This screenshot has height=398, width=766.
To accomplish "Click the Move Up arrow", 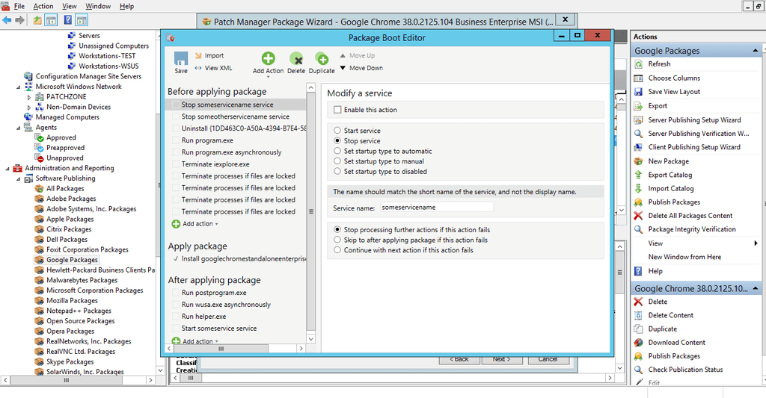I will [343, 55].
